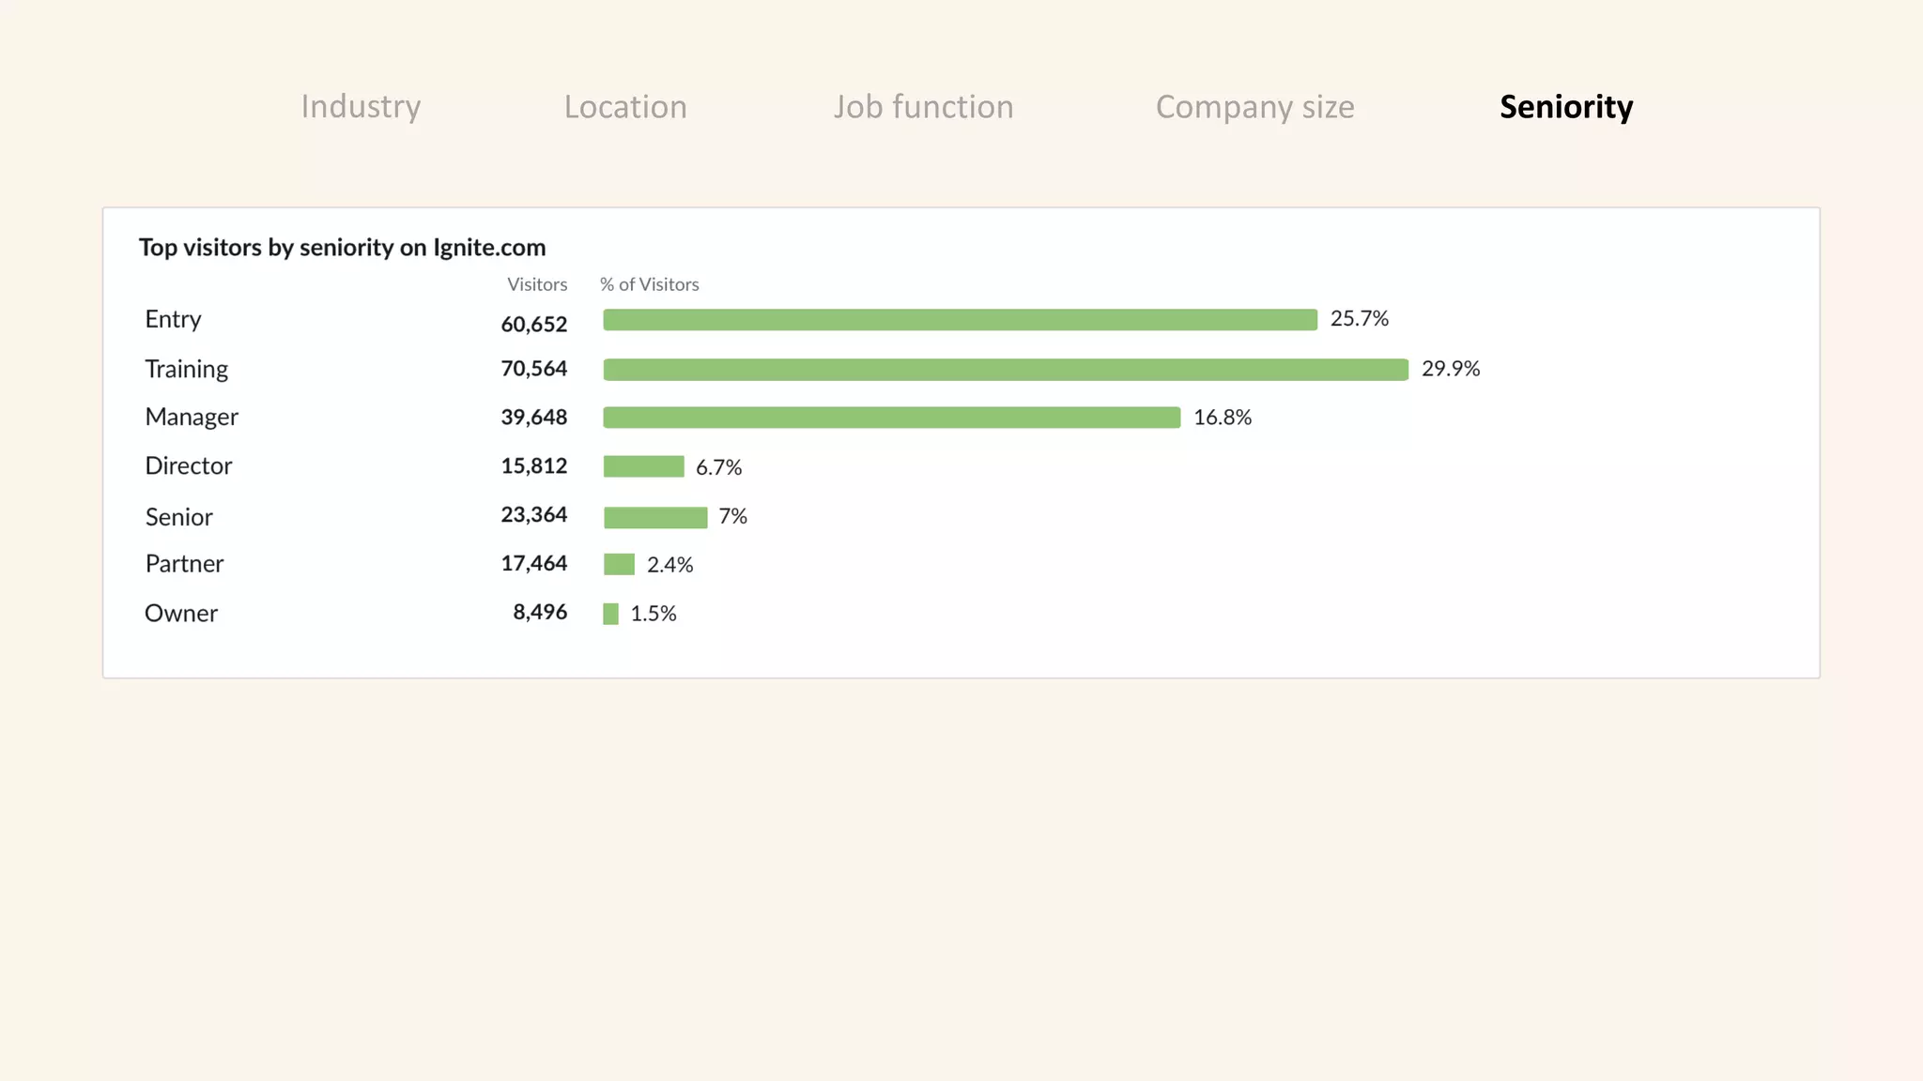Click the Senior 7% bar

[654, 517]
